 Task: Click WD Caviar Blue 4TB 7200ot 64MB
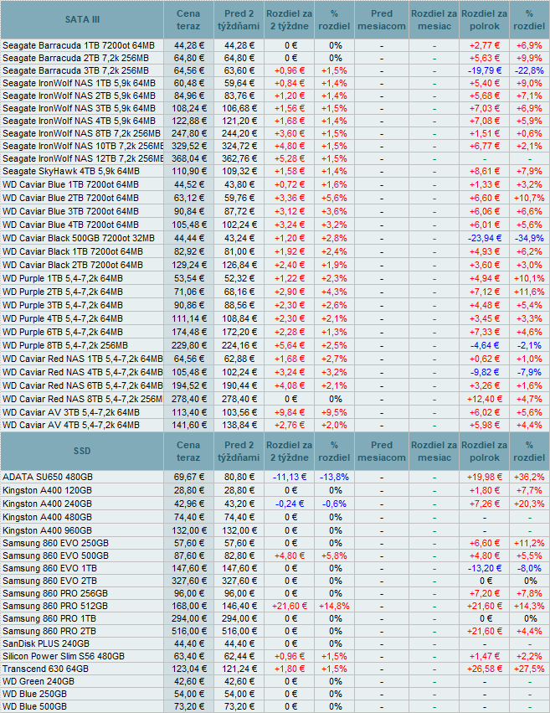tap(70, 225)
